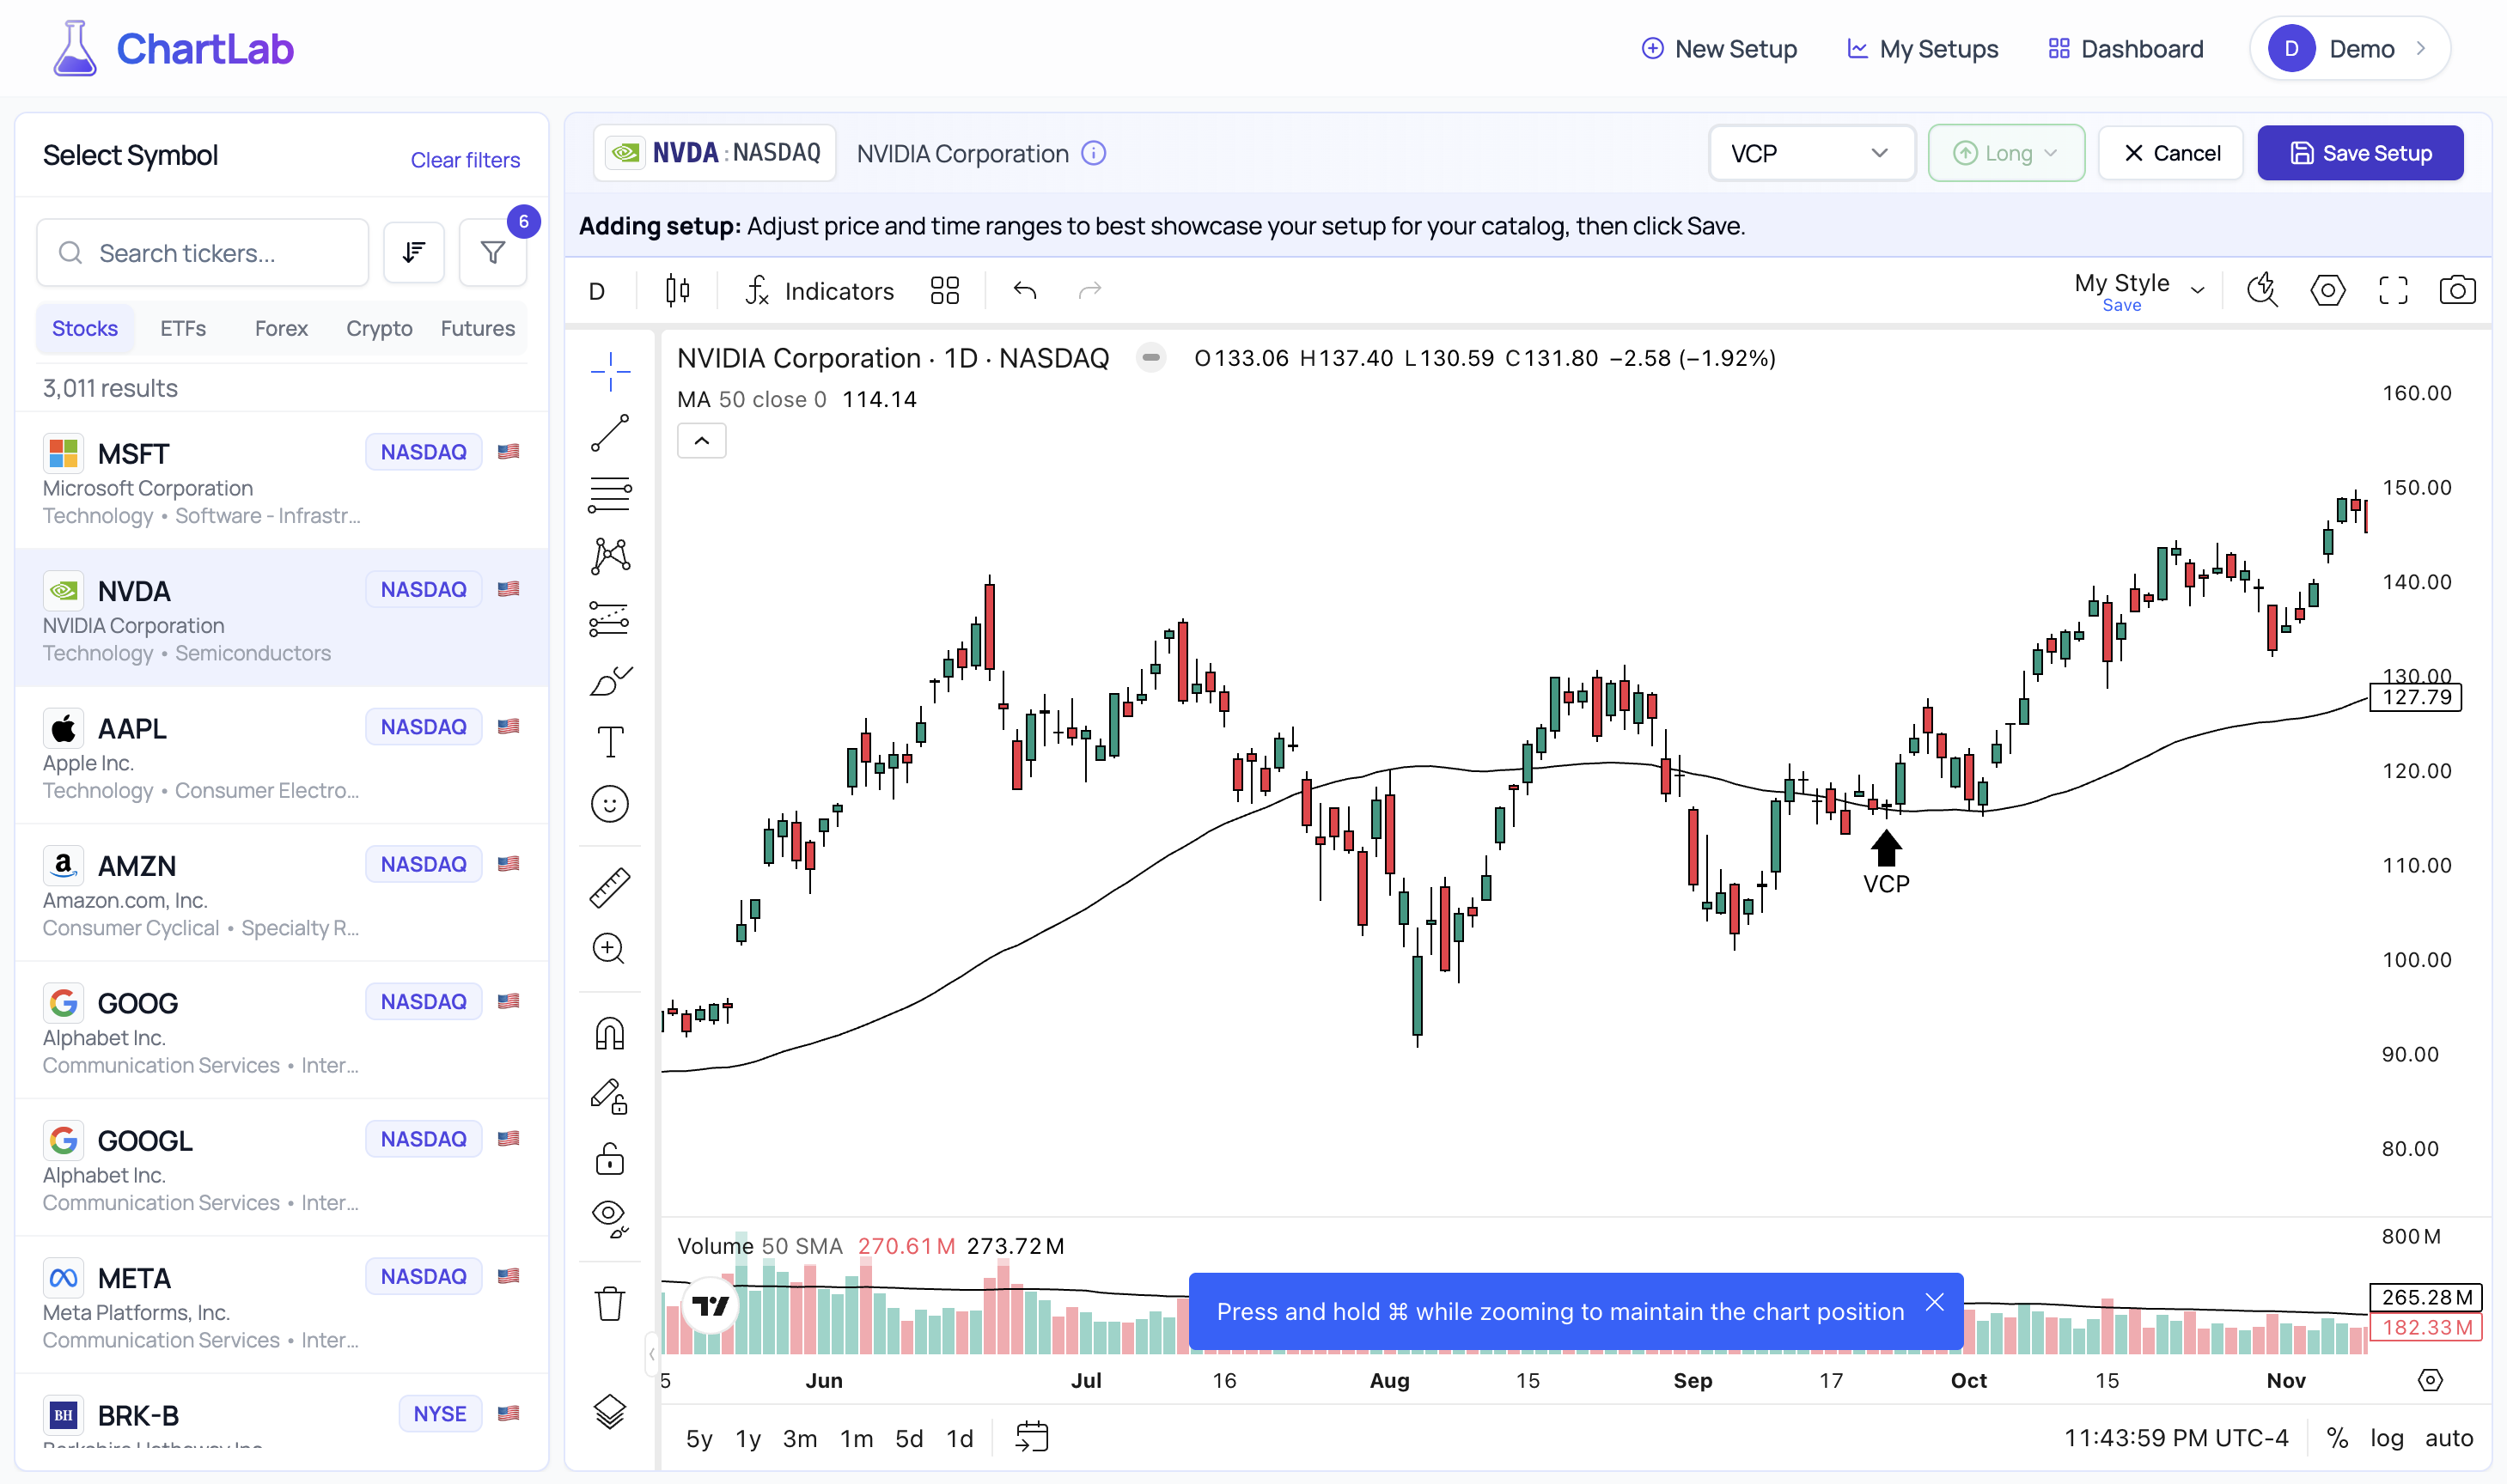The height and width of the screenshot is (1484, 2507).
Task: Toggle log price scale
Action: pyautogui.click(x=2386, y=1438)
